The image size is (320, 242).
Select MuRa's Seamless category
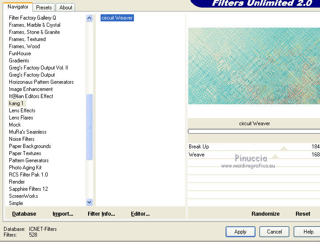[x=28, y=132]
